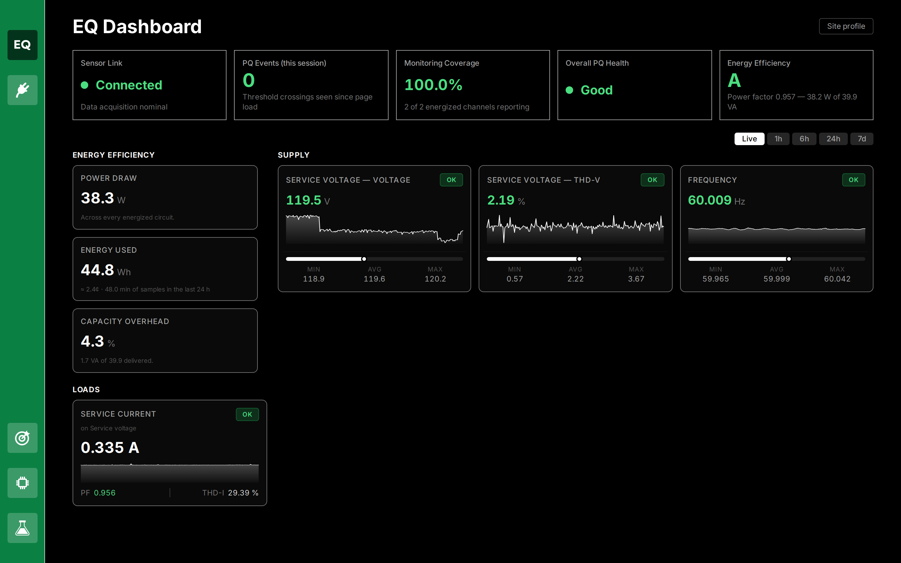Click the '119.5' voltage reading

point(303,200)
